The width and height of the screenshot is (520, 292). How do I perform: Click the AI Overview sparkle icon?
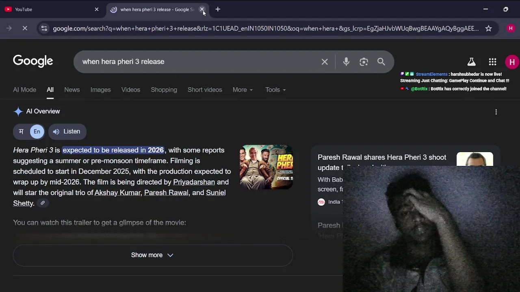pos(18,111)
